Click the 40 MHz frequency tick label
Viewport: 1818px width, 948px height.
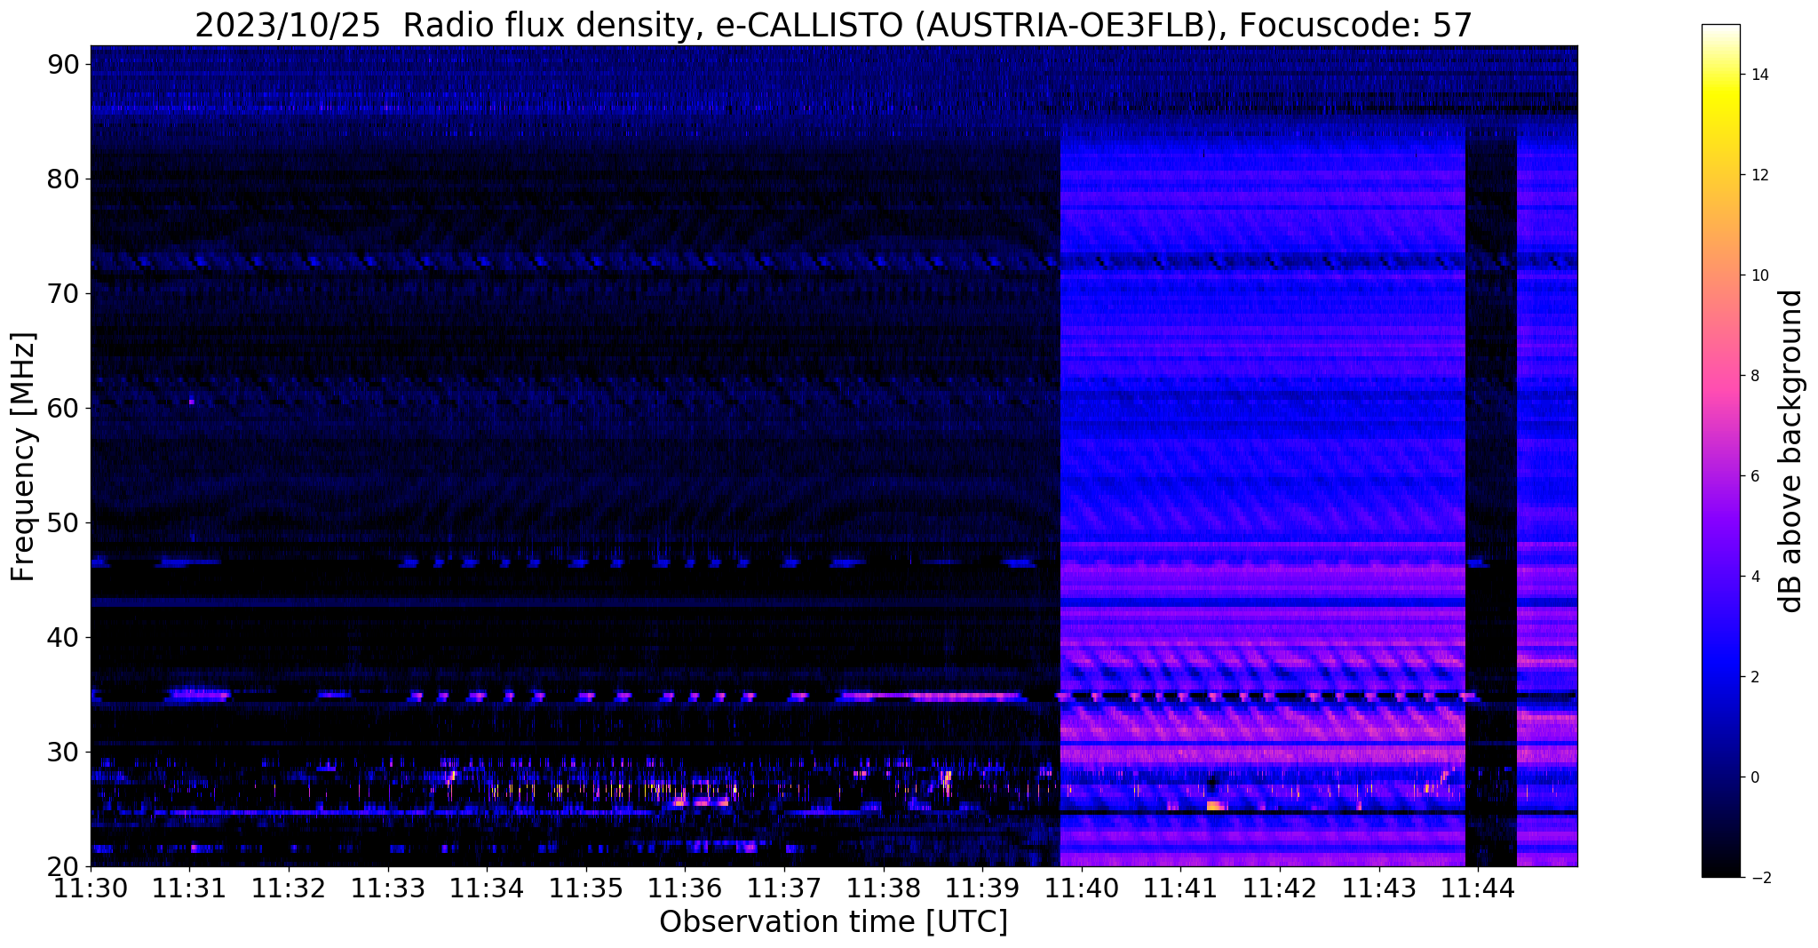pos(63,637)
